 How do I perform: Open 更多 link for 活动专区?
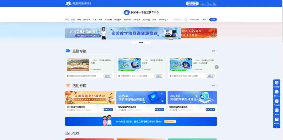[214, 86]
